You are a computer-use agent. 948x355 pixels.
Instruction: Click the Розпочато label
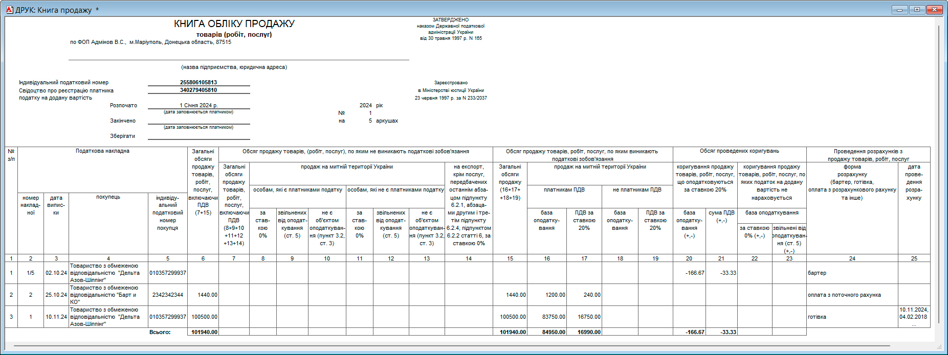(123, 105)
